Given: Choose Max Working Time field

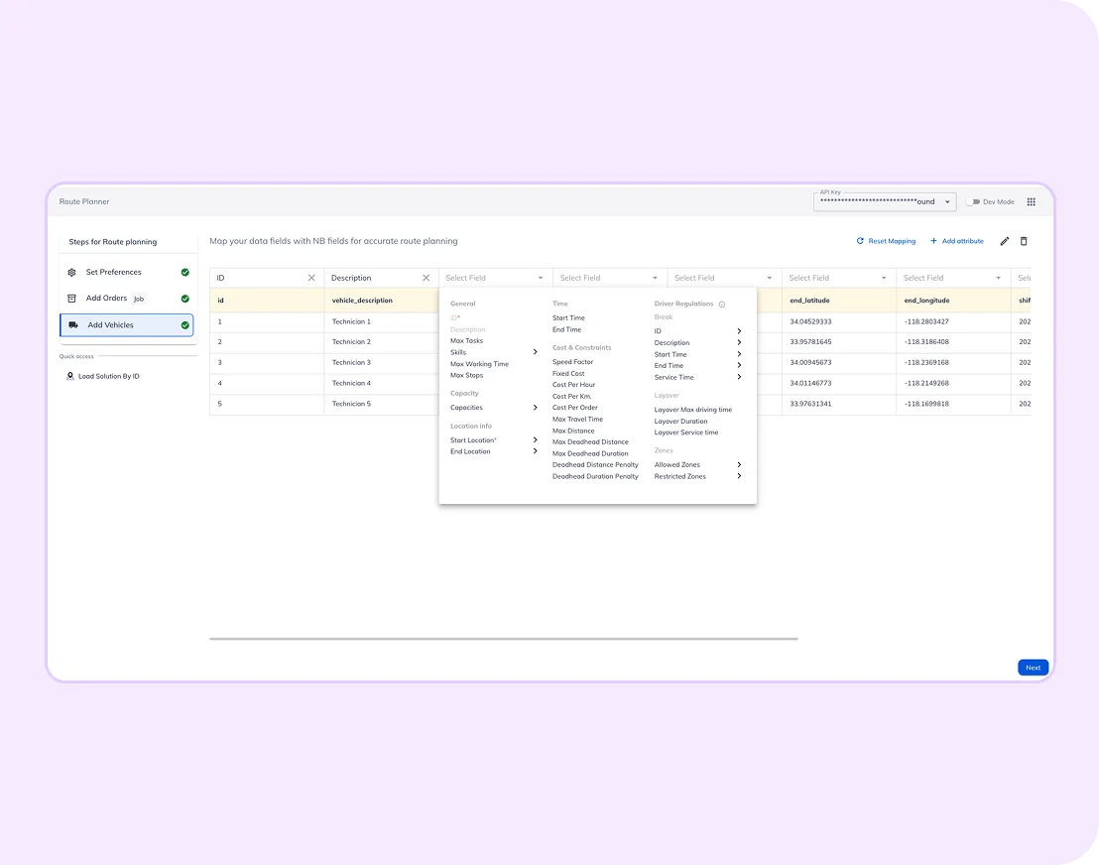Looking at the screenshot, I should (479, 364).
